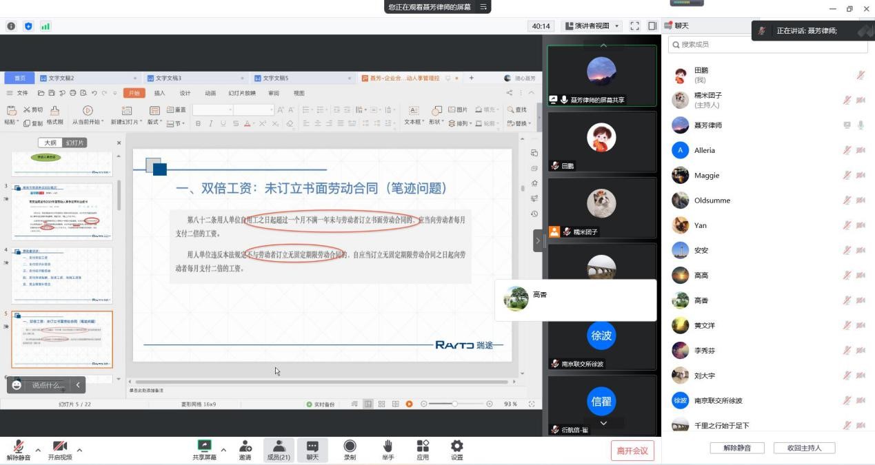Collapse the video strip with side arrow
The height and width of the screenshot is (465, 875).
tap(538, 240)
